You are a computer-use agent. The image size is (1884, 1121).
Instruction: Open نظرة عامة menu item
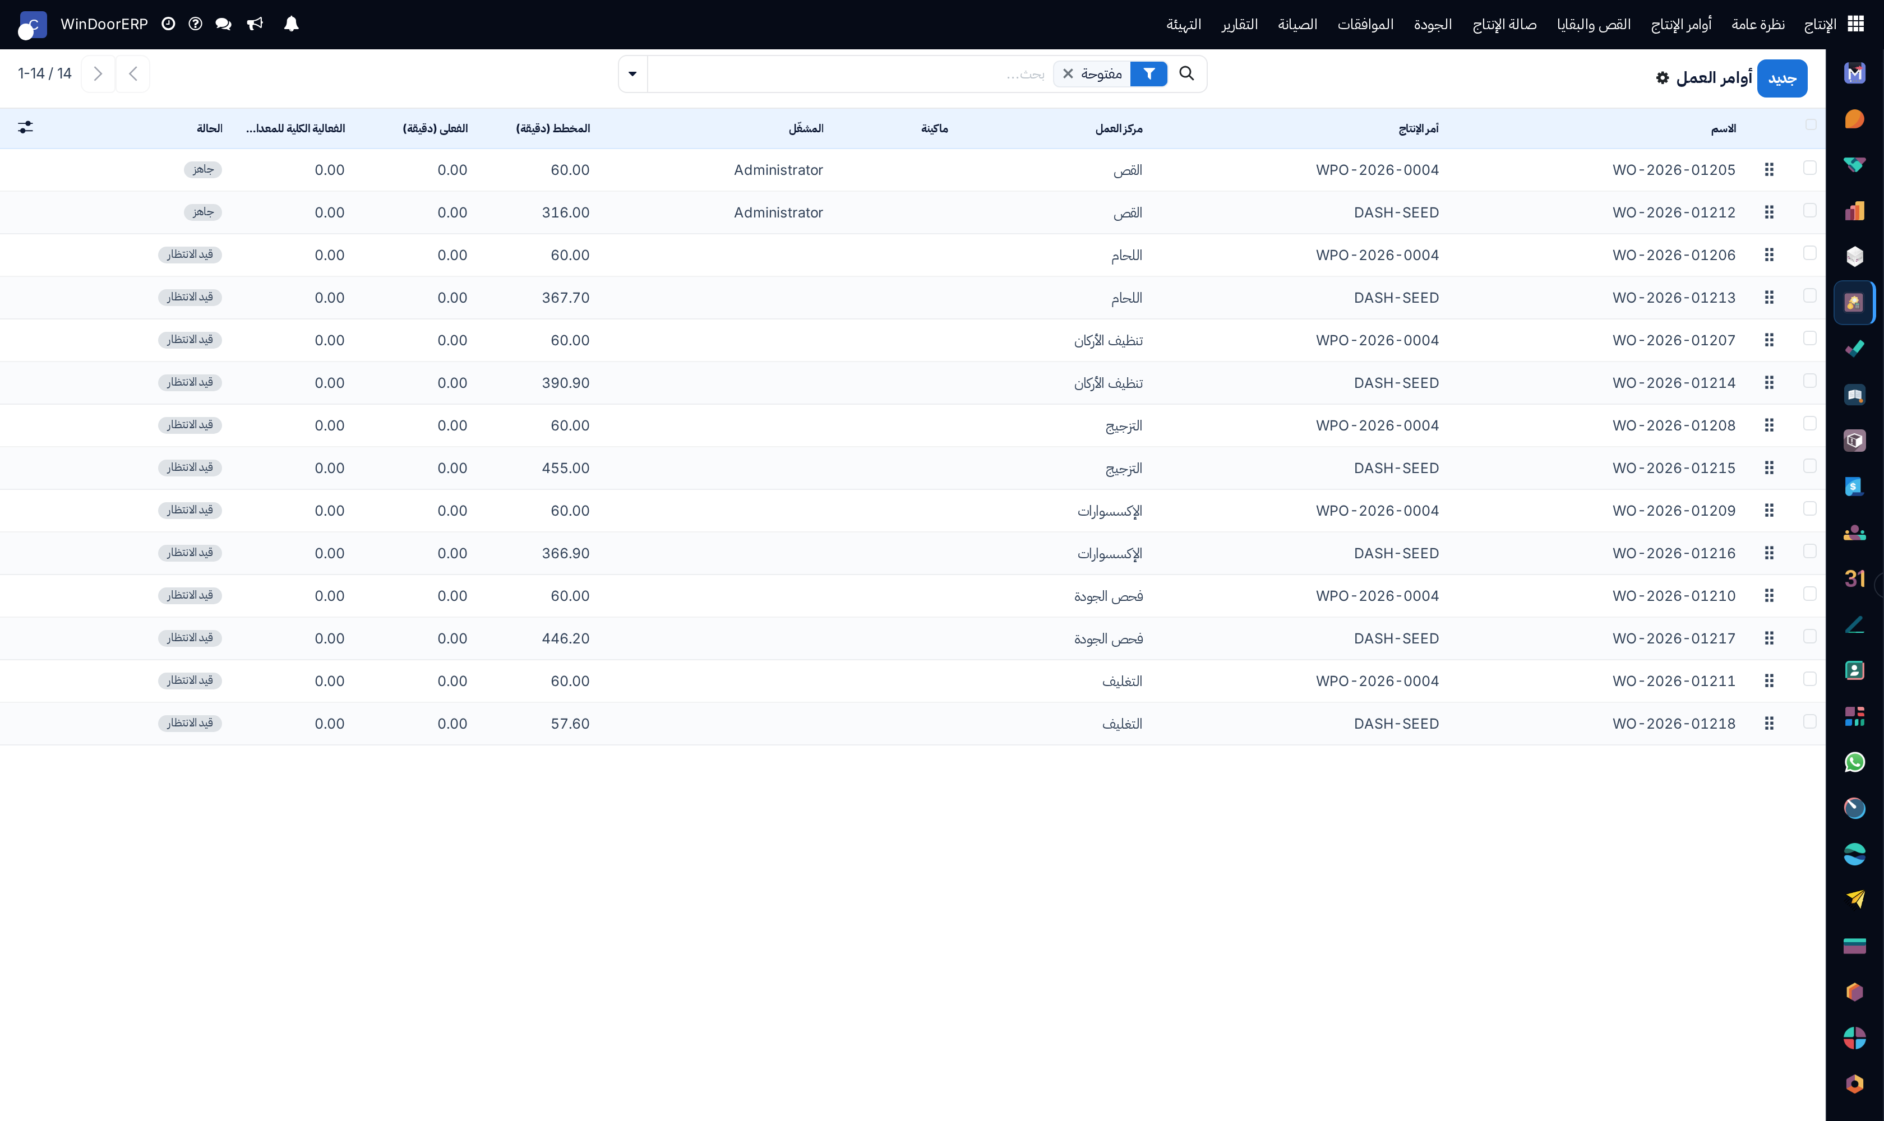tap(1758, 24)
